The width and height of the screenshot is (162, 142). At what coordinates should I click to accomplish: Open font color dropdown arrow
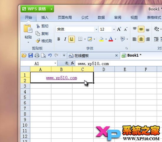(115, 39)
